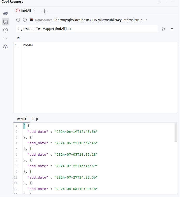Click the Result panel vertical scrollbar

(176, 133)
